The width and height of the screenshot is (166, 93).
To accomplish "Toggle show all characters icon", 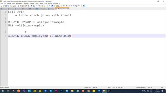I will [x=50, y=6].
